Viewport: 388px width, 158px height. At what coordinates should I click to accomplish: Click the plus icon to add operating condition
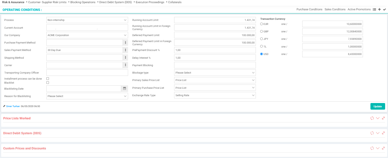pyautogui.click(x=379, y=9)
